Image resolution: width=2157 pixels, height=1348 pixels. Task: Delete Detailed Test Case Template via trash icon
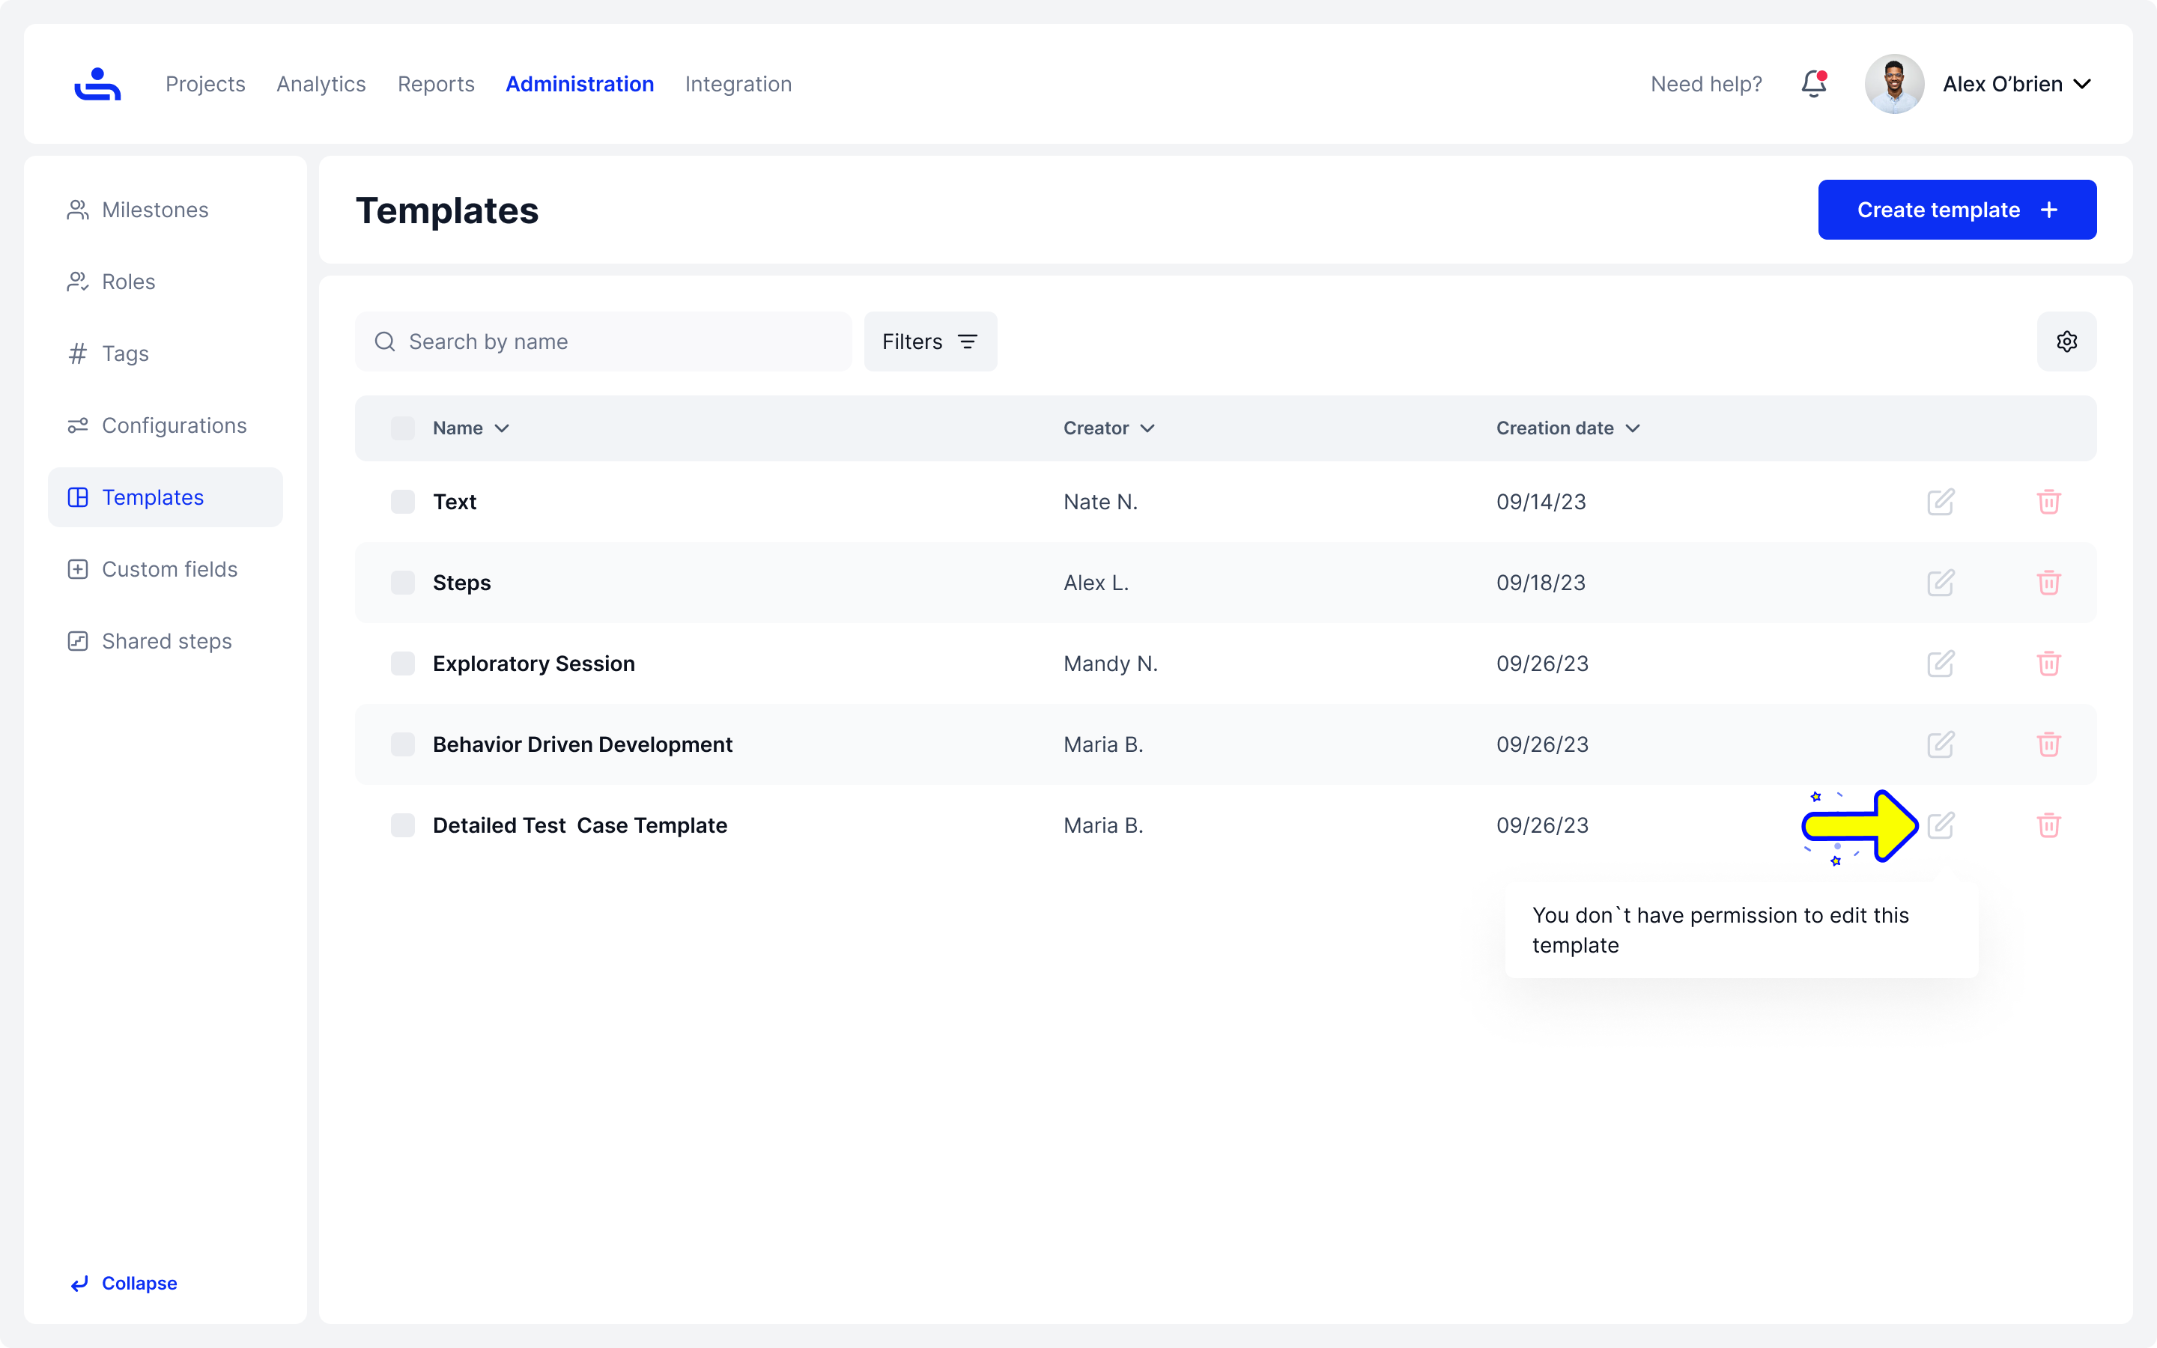click(x=2048, y=825)
